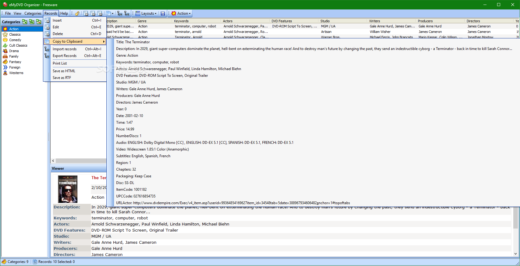Click the Insert menu item icon

(47, 20)
